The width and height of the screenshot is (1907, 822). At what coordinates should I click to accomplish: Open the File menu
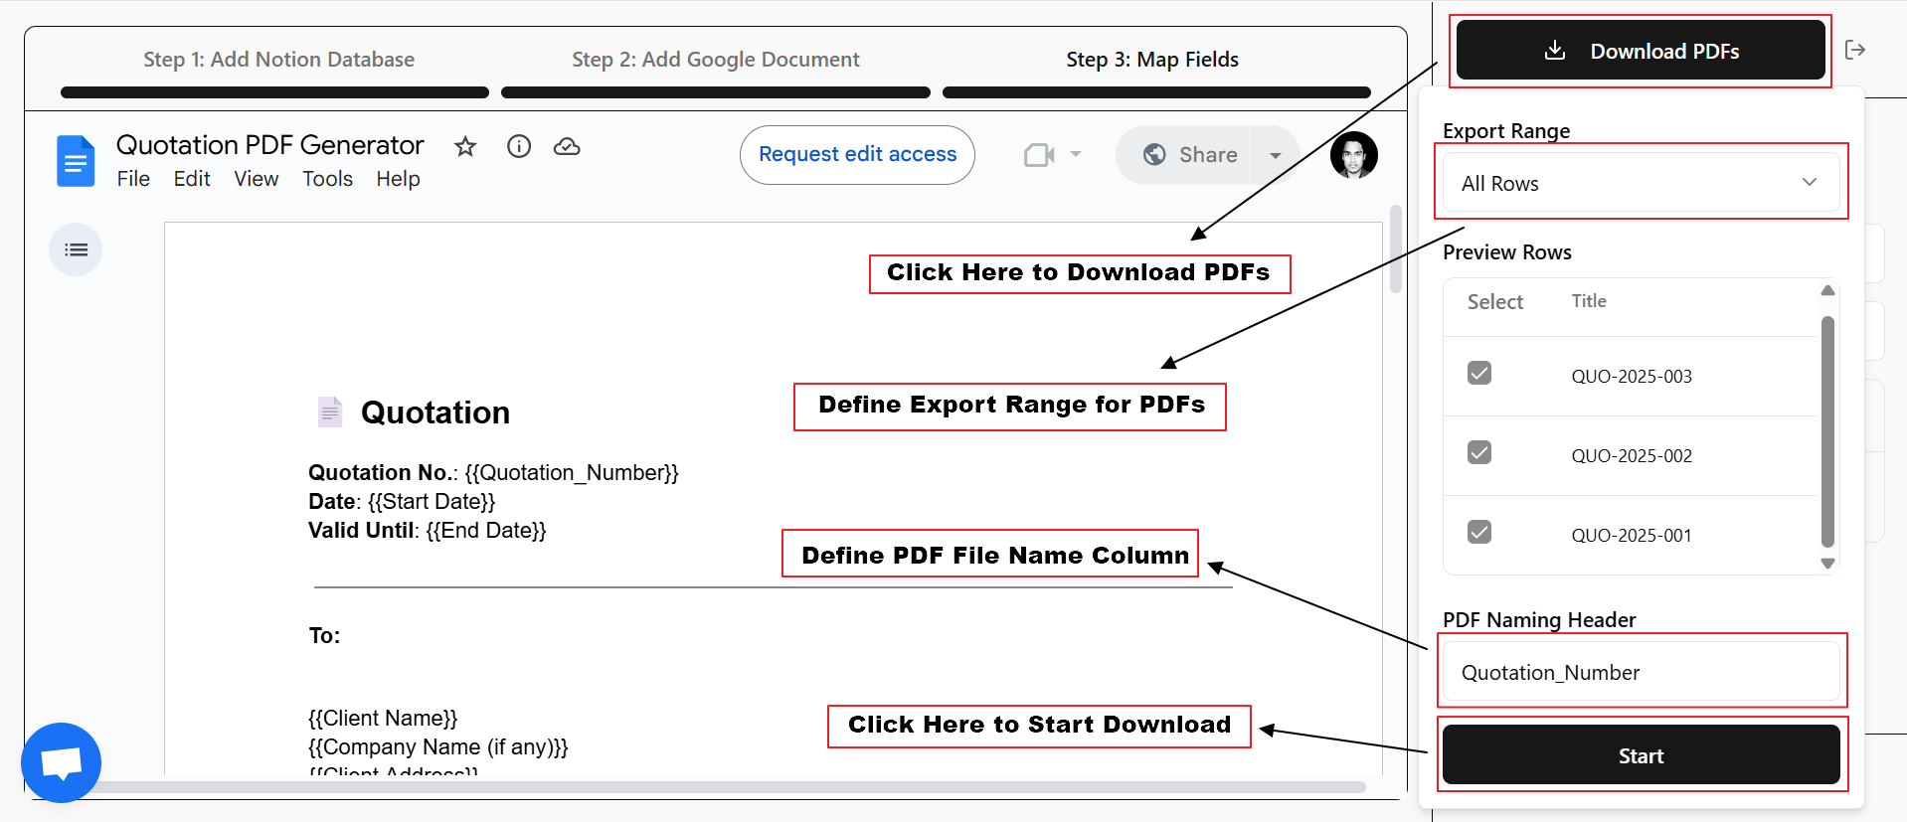(133, 179)
